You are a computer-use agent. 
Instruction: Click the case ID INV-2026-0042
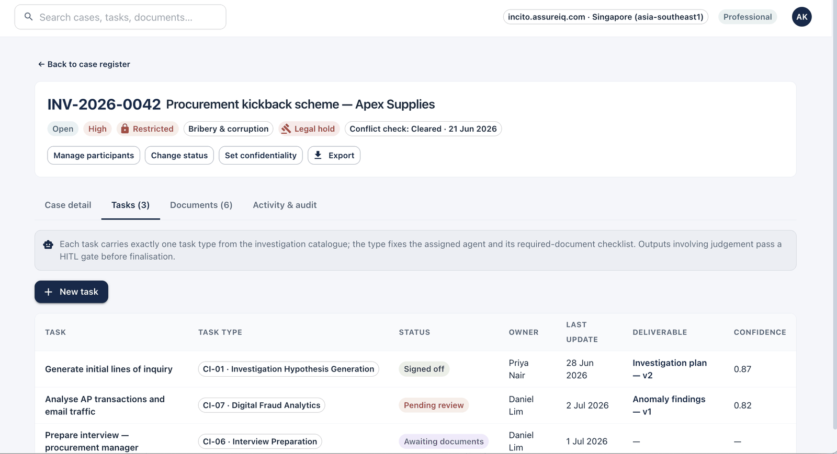104,104
